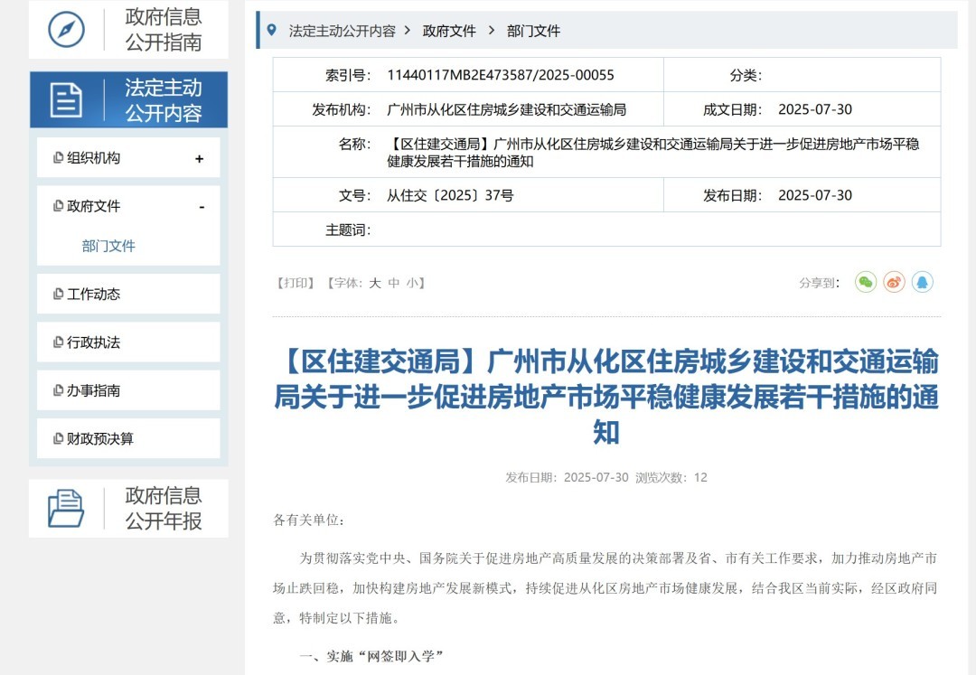This screenshot has width=976, height=675.
Task: Click the location pin icon in breadcrumb
Action: 271,30
